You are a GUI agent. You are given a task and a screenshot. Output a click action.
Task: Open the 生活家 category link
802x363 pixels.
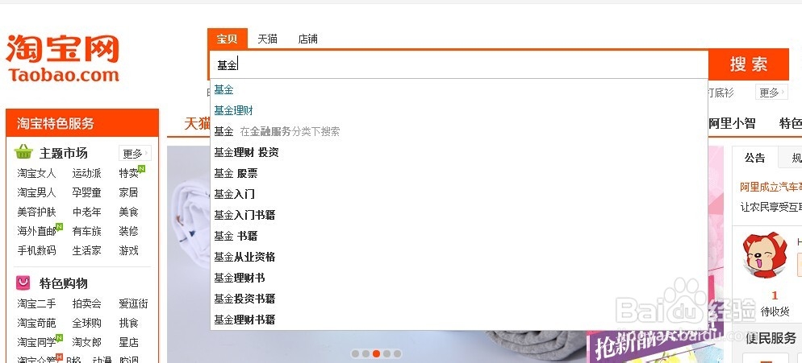coord(86,250)
